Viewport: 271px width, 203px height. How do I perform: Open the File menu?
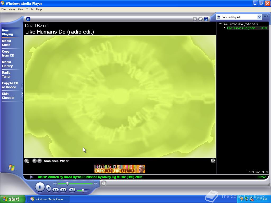click(x=3, y=9)
